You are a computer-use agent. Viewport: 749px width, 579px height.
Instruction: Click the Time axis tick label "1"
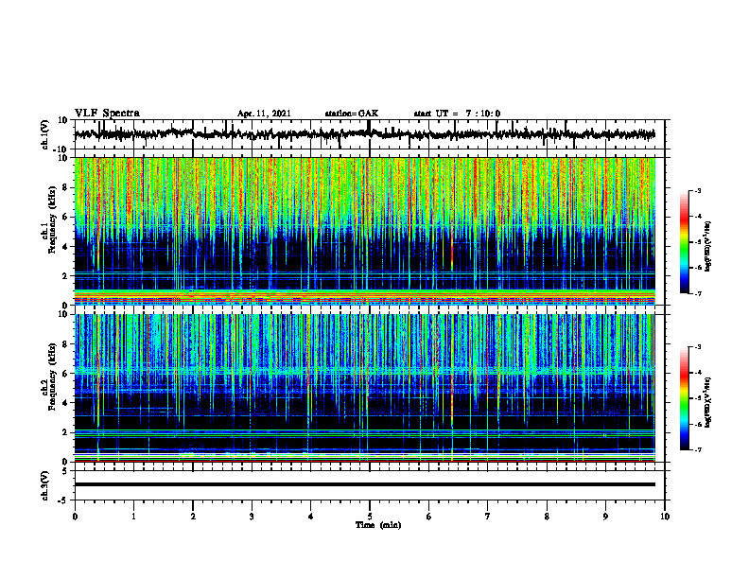click(x=133, y=517)
